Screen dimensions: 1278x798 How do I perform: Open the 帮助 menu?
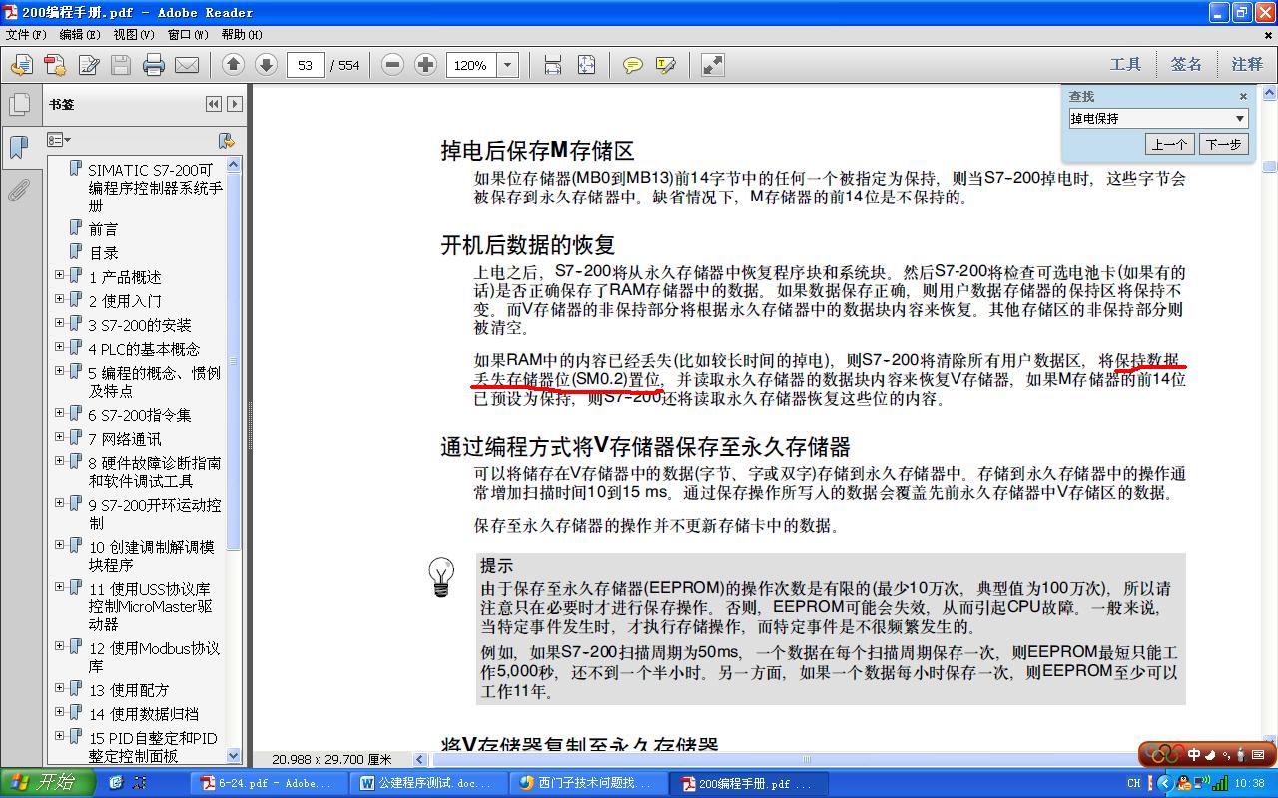pos(241,34)
